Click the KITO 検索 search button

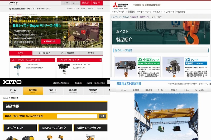tap(103, 116)
